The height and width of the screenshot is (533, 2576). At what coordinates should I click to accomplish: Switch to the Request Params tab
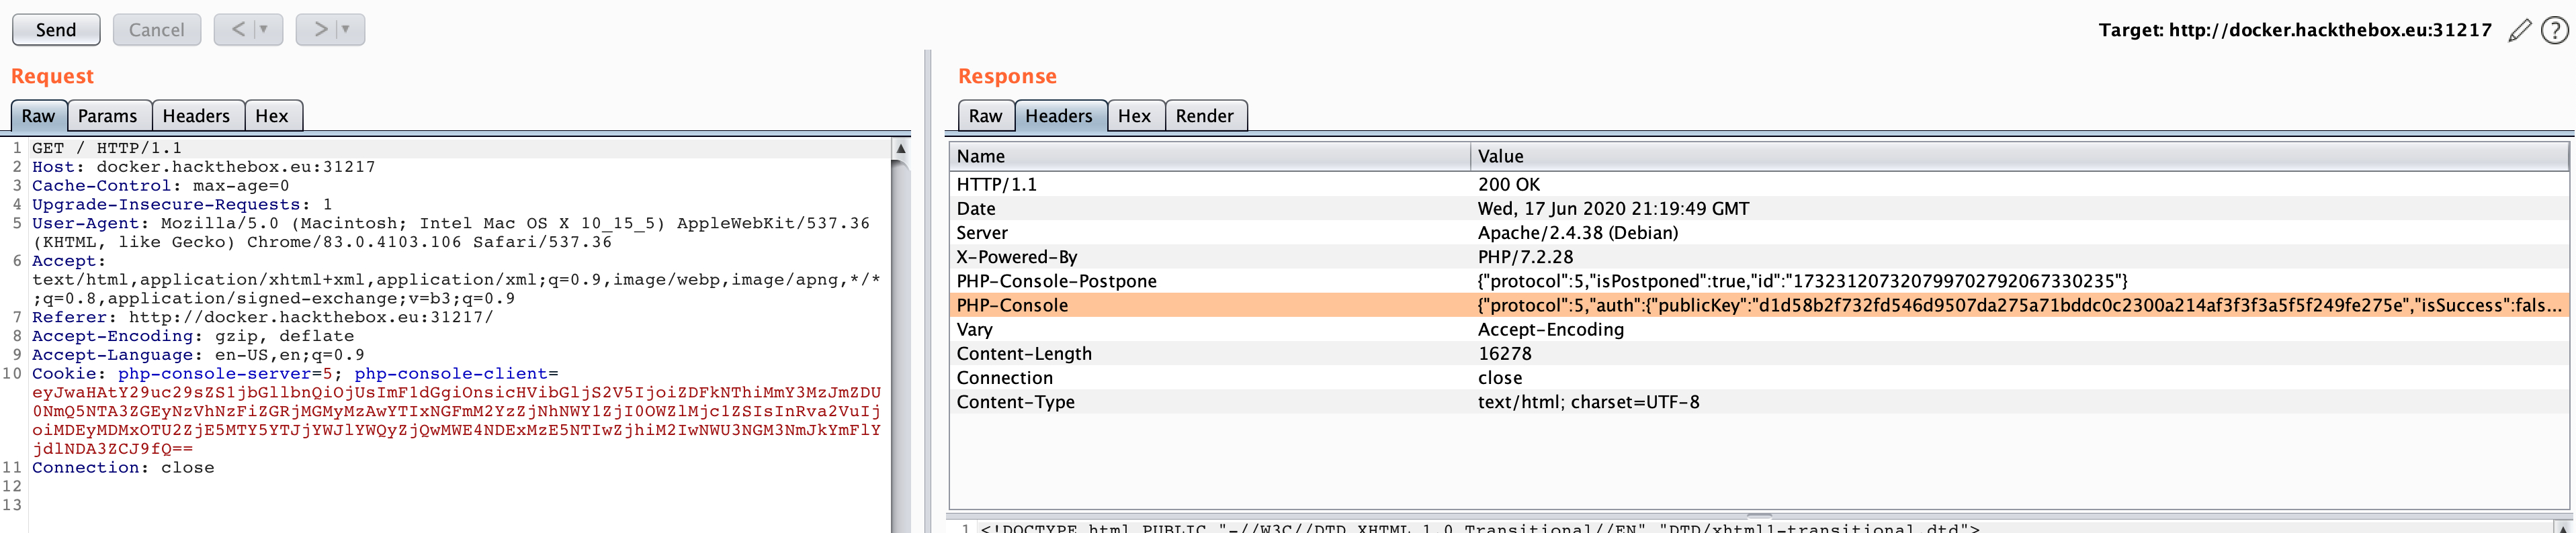click(108, 116)
